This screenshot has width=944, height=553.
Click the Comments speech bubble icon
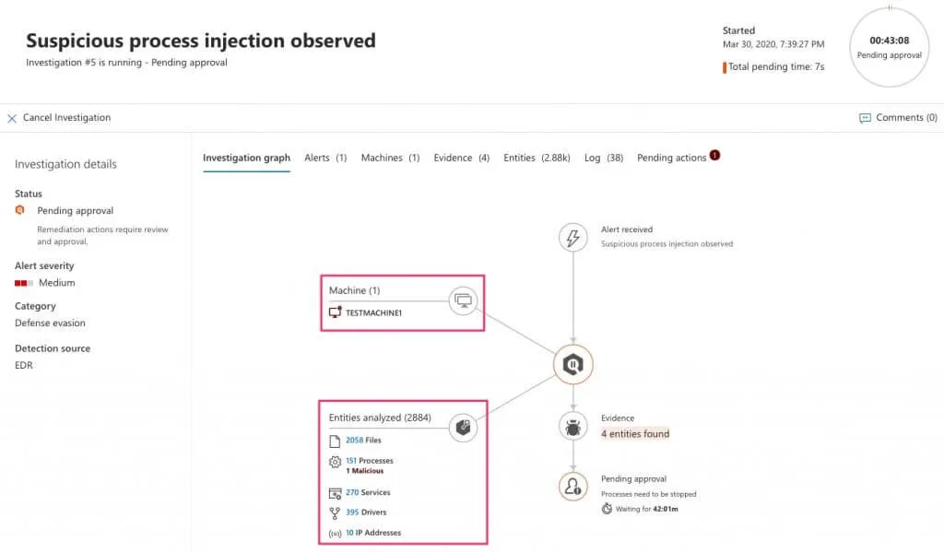(x=865, y=118)
